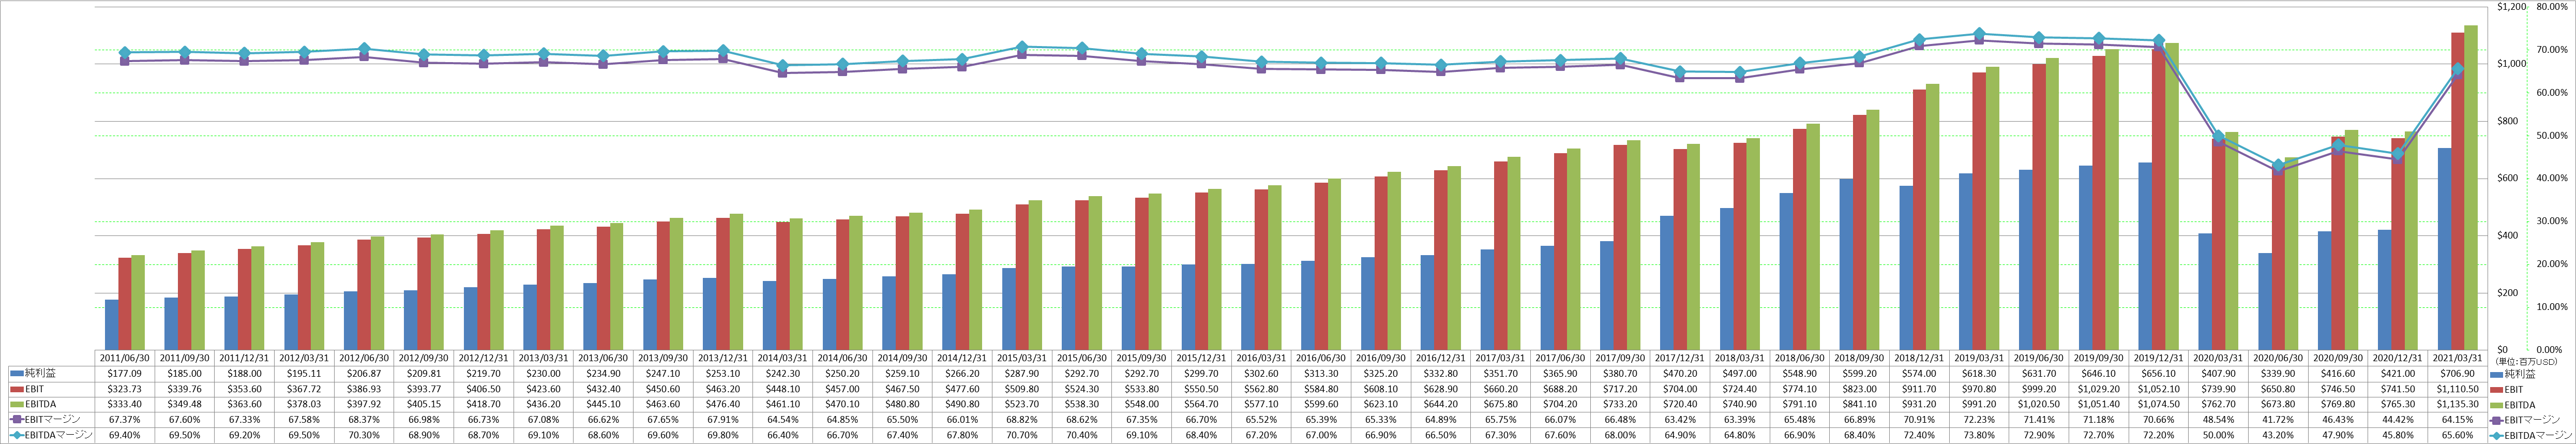
Task: Click the net income cell $470.20
Action: point(1680,373)
